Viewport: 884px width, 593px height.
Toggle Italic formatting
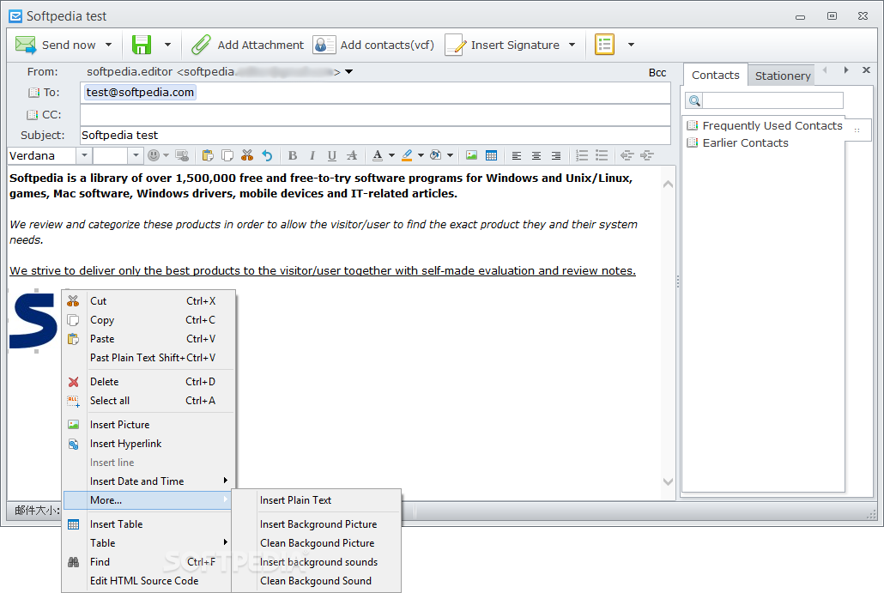pyautogui.click(x=312, y=155)
